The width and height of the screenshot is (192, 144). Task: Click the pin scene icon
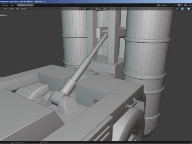pos(176,5)
